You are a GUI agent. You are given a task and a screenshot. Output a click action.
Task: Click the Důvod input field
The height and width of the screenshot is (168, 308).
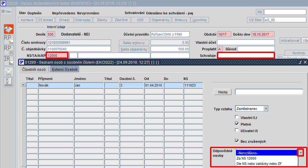pos(256,49)
